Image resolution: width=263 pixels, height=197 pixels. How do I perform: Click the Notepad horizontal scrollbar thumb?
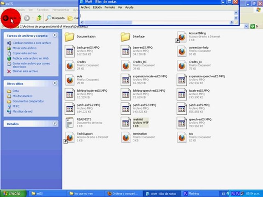point(108,22)
